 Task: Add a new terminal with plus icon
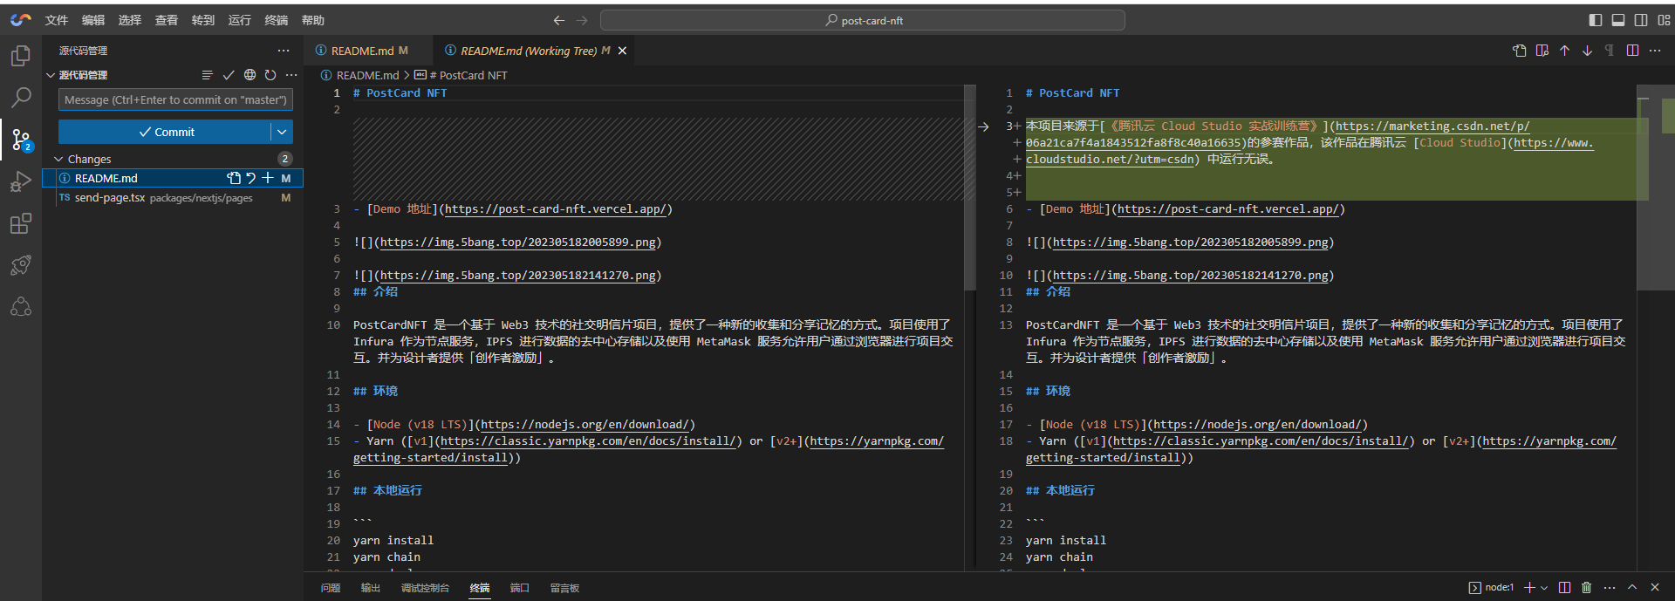1529,588
